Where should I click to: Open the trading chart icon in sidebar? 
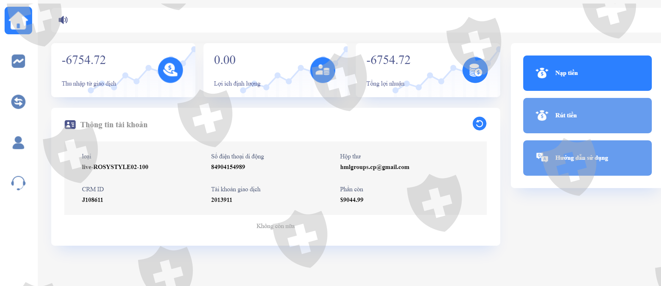point(18,61)
